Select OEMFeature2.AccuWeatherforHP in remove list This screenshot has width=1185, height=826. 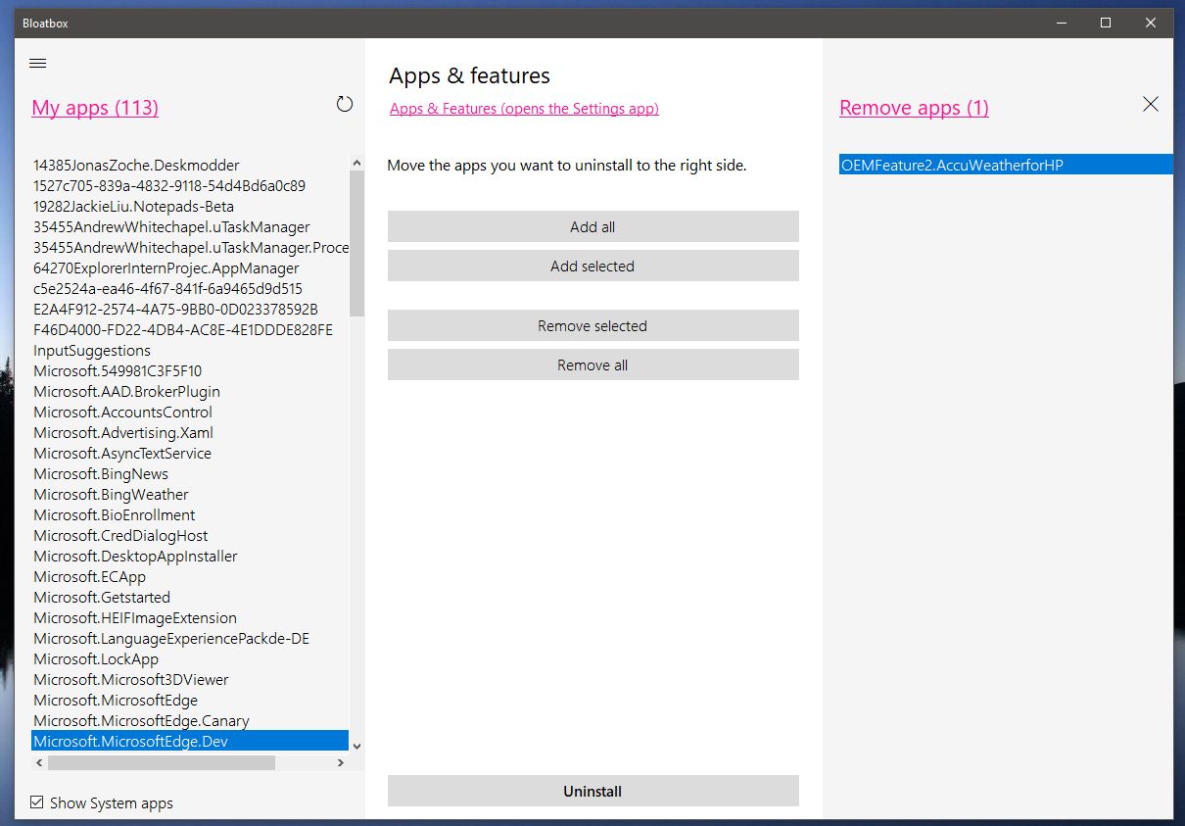click(1006, 165)
